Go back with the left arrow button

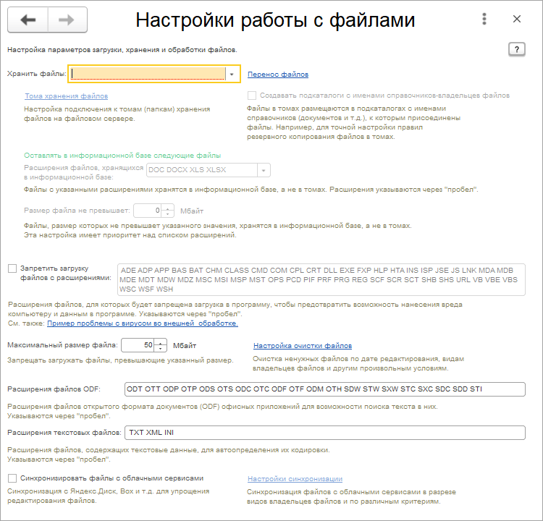[x=28, y=20]
